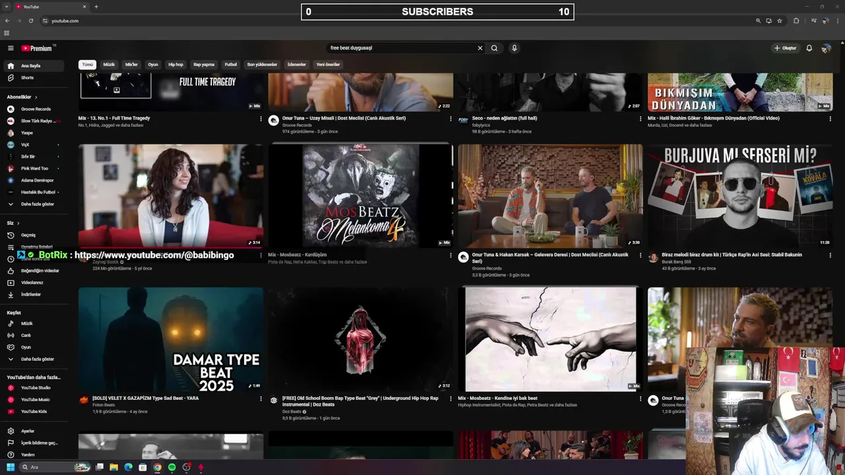The width and height of the screenshot is (845, 475).
Task: Open İndirilenler downloads
Action: (34, 294)
